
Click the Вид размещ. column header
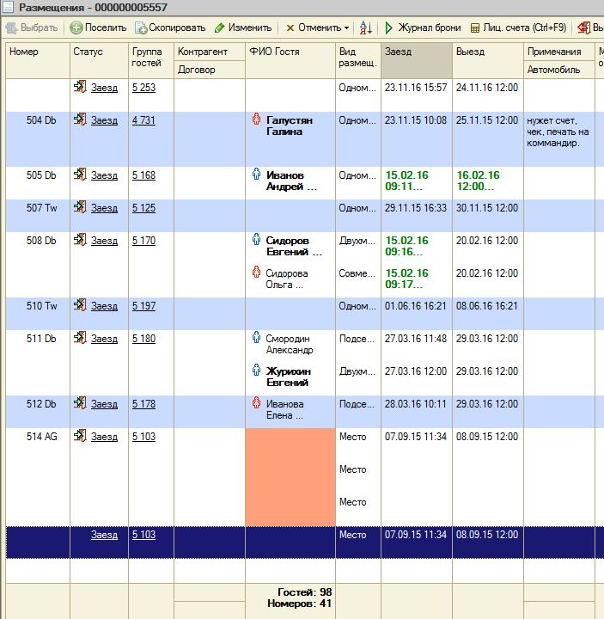click(x=358, y=60)
